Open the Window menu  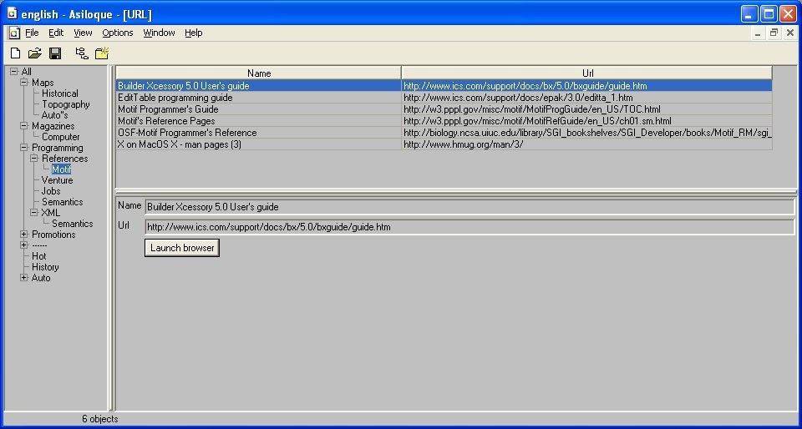[x=159, y=33]
